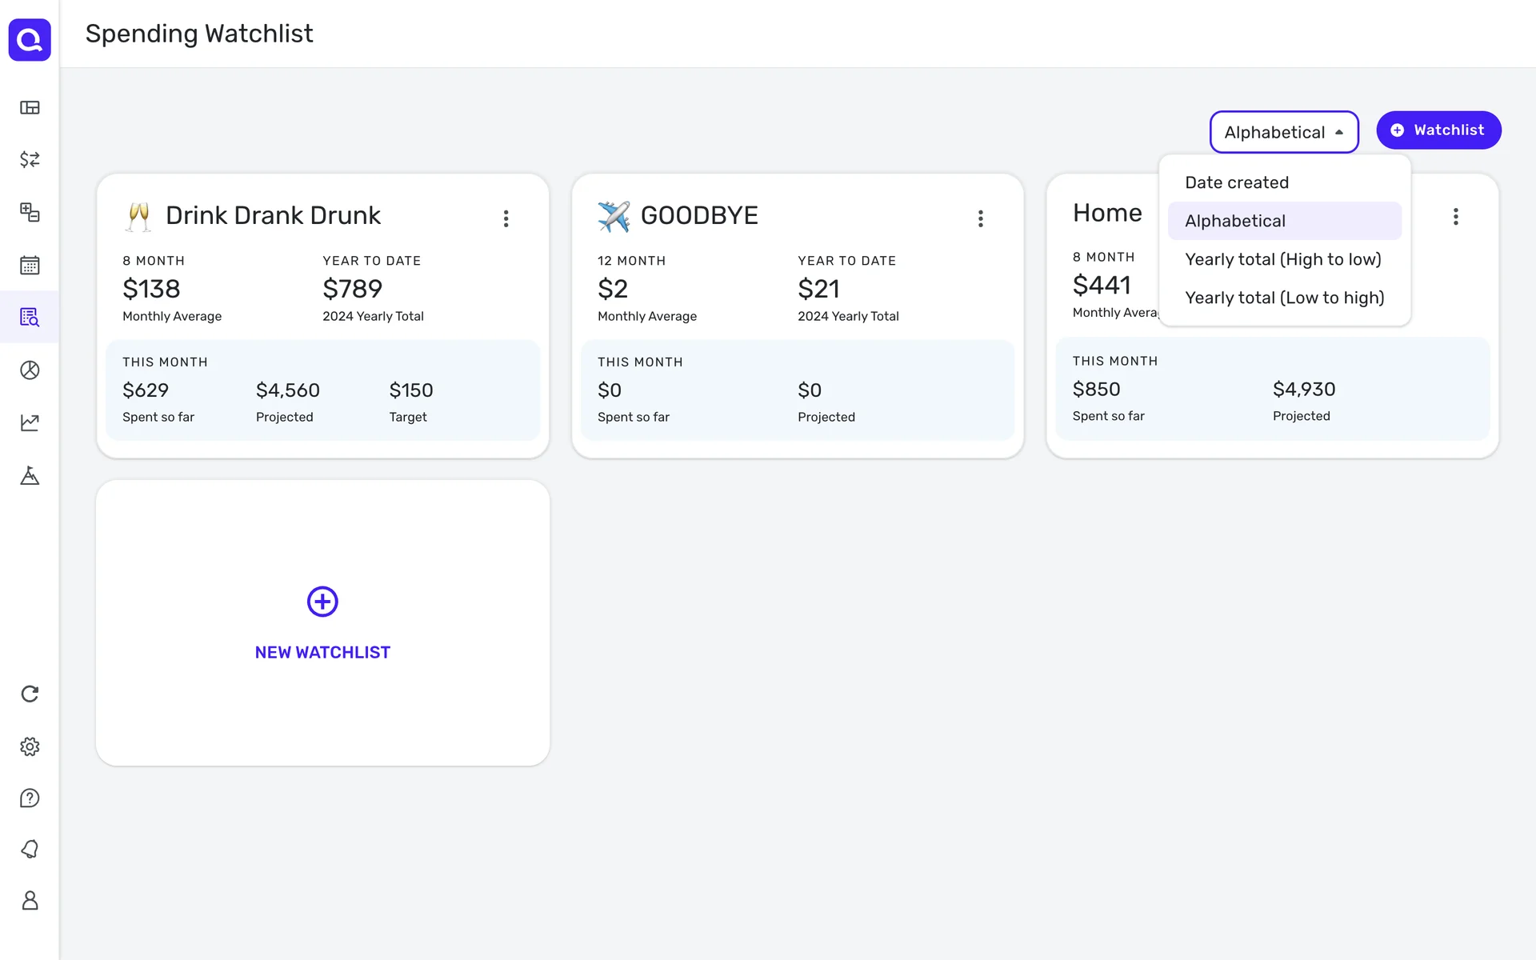Open the notifications bell icon
Image resolution: width=1536 pixels, height=960 pixels.
(x=30, y=849)
